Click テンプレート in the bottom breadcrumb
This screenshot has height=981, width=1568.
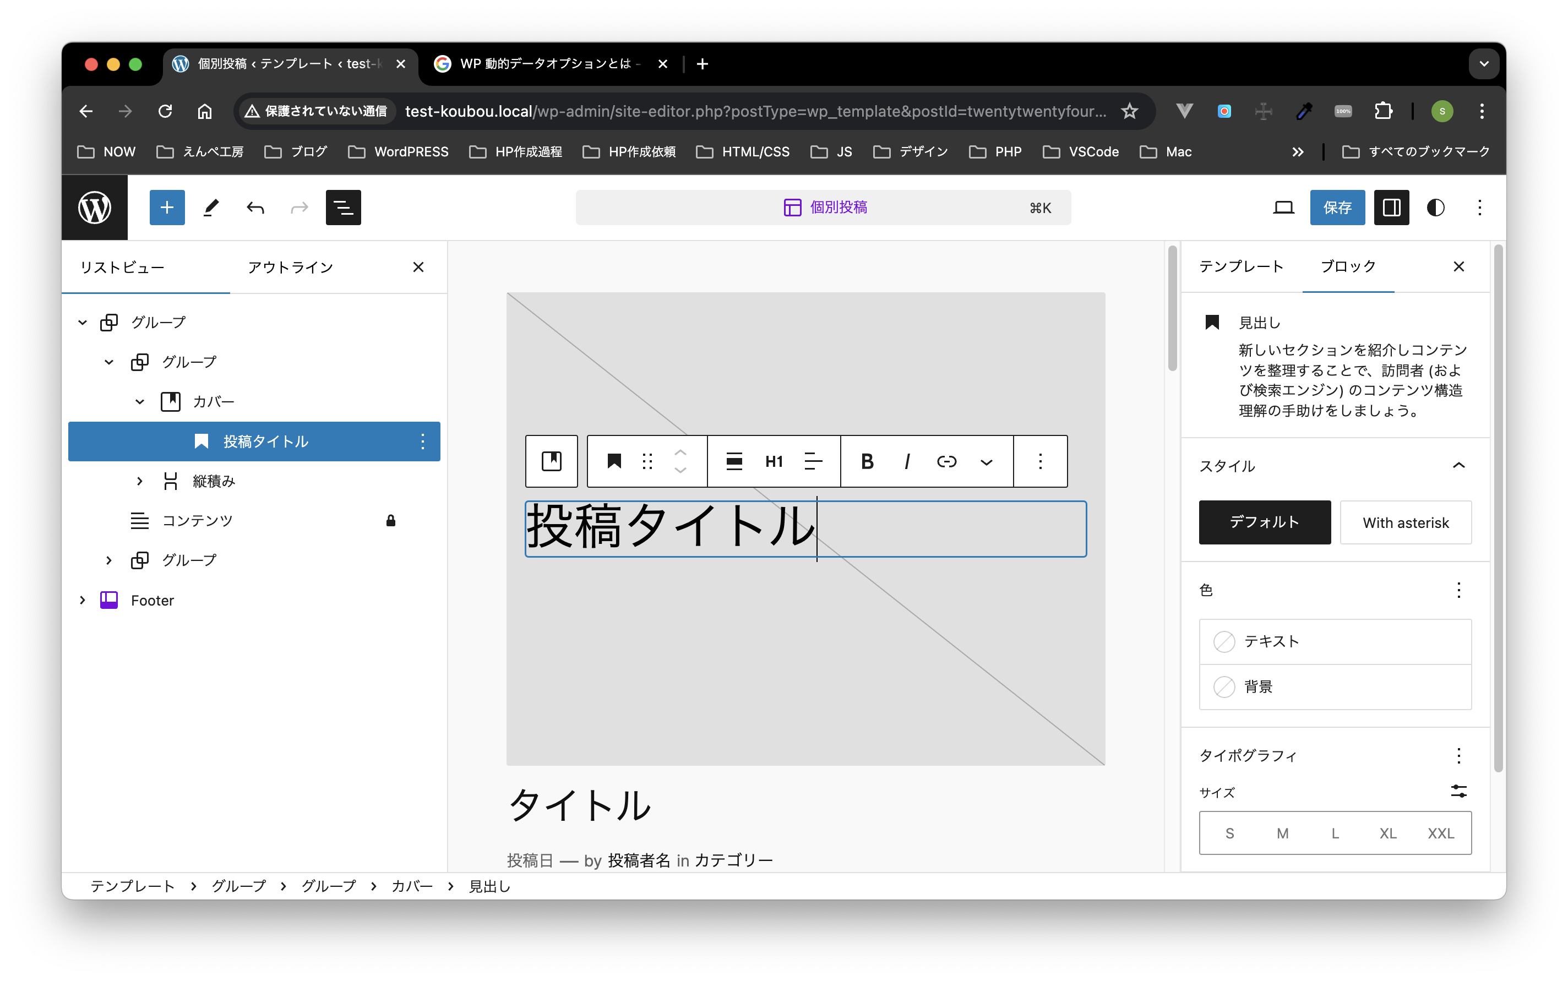coord(132,886)
